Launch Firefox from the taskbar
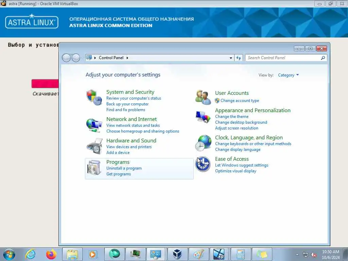 click(51, 254)
